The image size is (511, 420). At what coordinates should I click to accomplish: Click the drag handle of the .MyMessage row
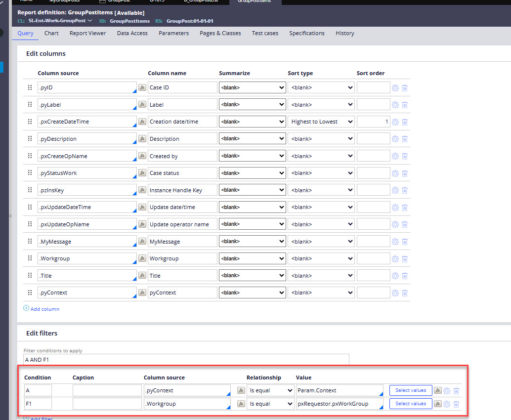[30, 242]
